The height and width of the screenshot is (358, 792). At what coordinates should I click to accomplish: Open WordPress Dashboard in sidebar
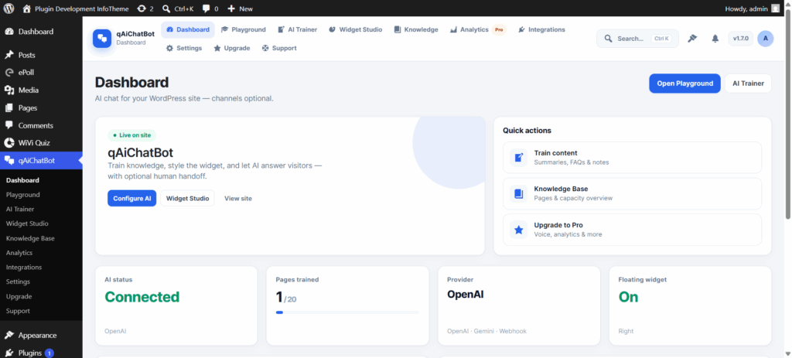pos(41,31)
